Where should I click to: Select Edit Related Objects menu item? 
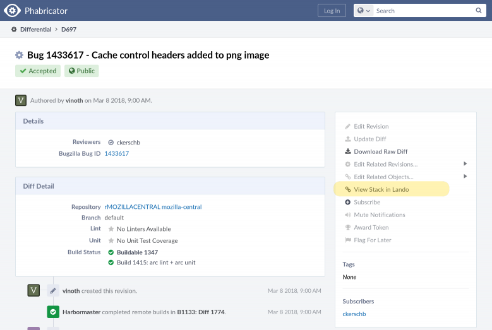click(383, 177)
